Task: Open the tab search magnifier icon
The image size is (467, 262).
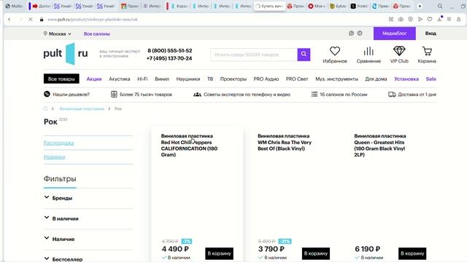Action: point(440,6)
